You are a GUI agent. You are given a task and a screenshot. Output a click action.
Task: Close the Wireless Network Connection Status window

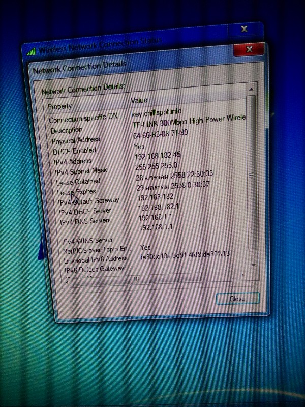[x=244, y=29]
